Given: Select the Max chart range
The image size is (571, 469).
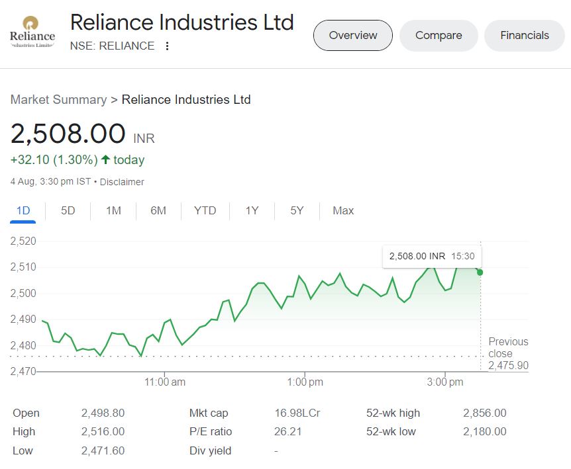Looking at the screenshot, I should click(x=343, y=211).
